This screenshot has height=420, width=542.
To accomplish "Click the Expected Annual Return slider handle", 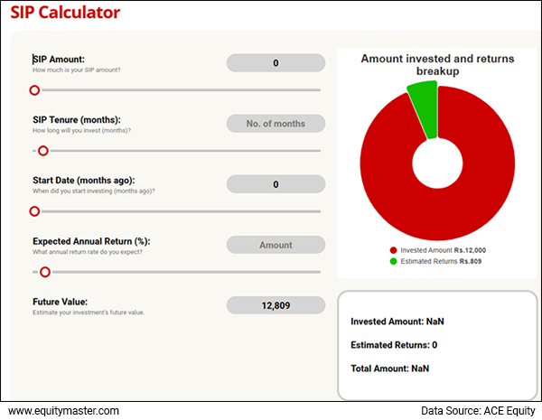I will [45, 272].
